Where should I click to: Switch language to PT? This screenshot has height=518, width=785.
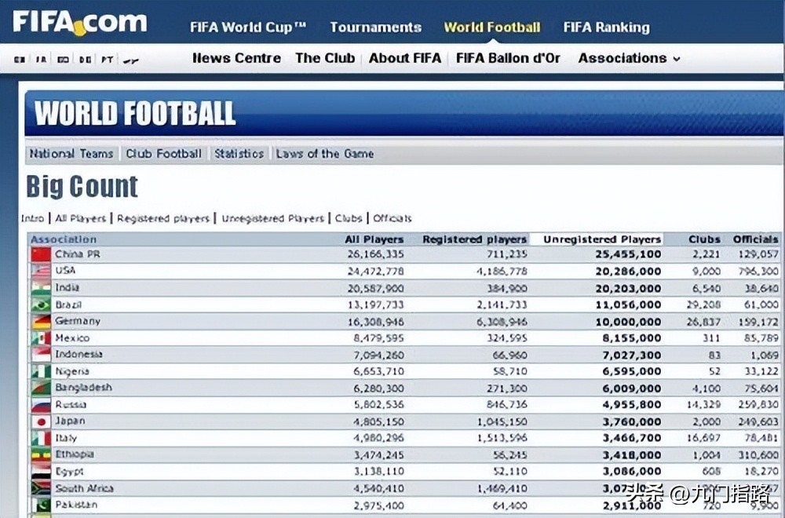[107, 60]
